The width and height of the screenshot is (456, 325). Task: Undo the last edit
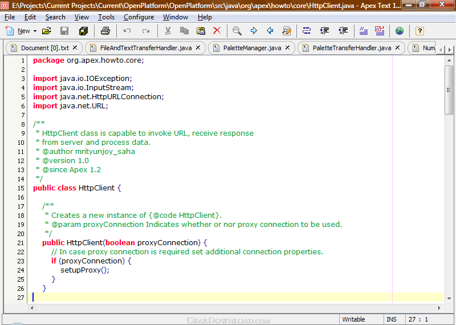[127, 31]
